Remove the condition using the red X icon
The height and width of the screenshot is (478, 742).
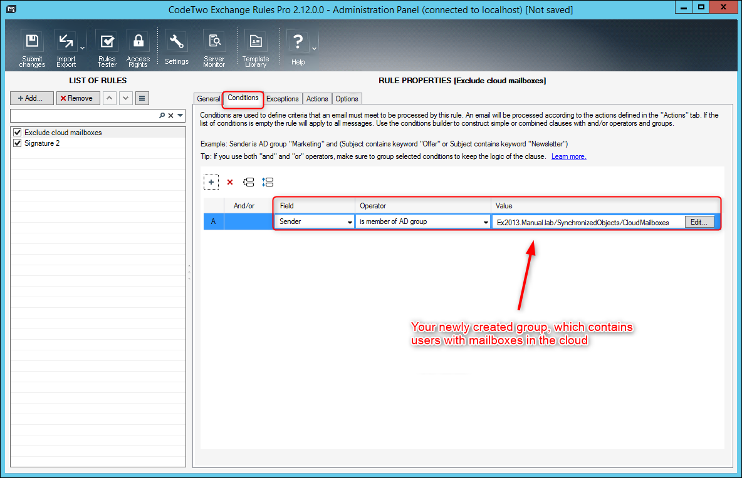230,181
